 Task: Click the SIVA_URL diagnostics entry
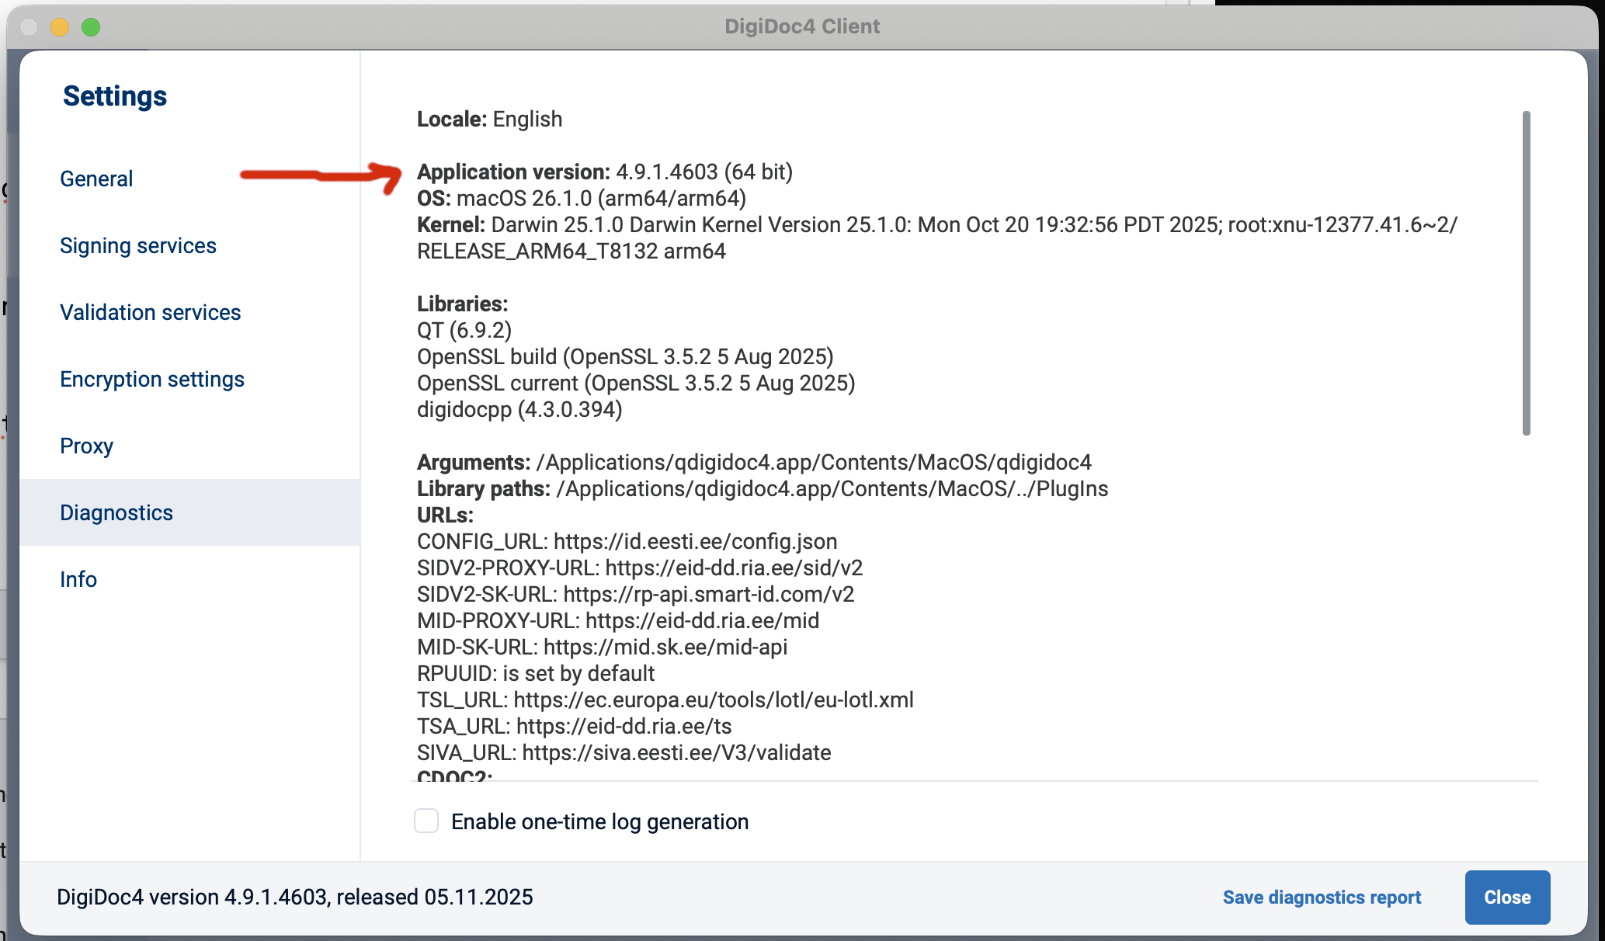pos(624,752)
